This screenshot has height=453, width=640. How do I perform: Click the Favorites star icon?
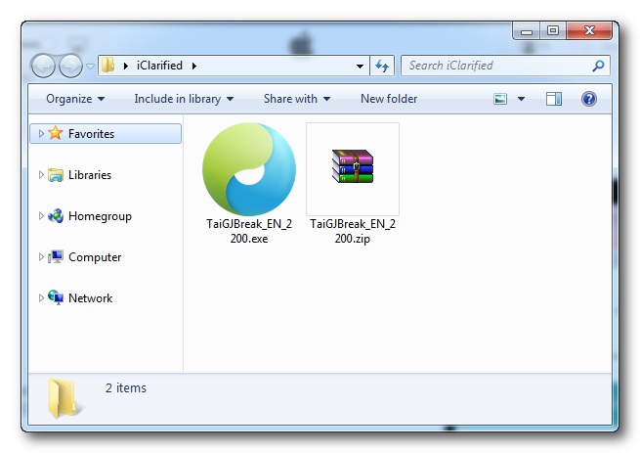[x=56, y=133]
